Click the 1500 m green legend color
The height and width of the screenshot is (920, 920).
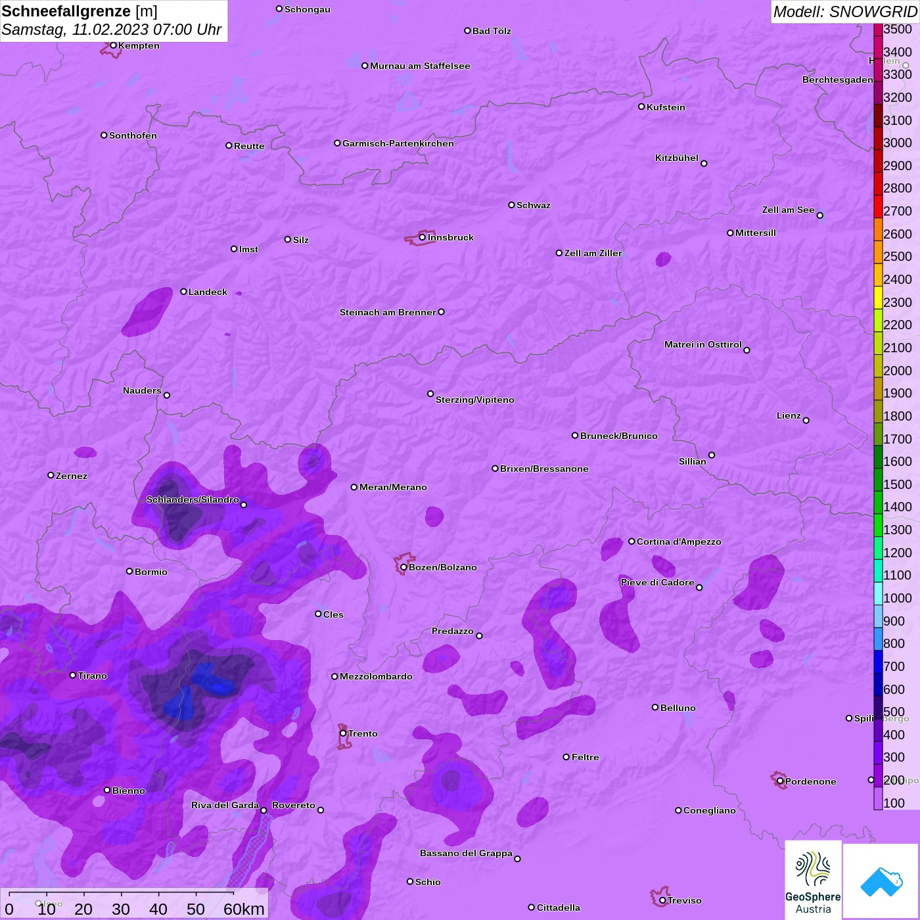pyautogui.click(x=878, y=479)
